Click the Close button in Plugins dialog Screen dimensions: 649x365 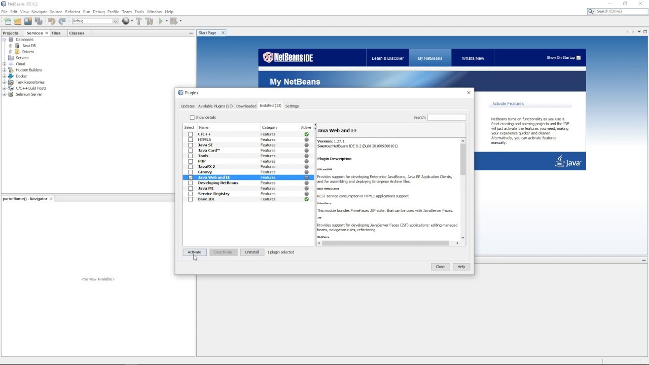(440, 267)
